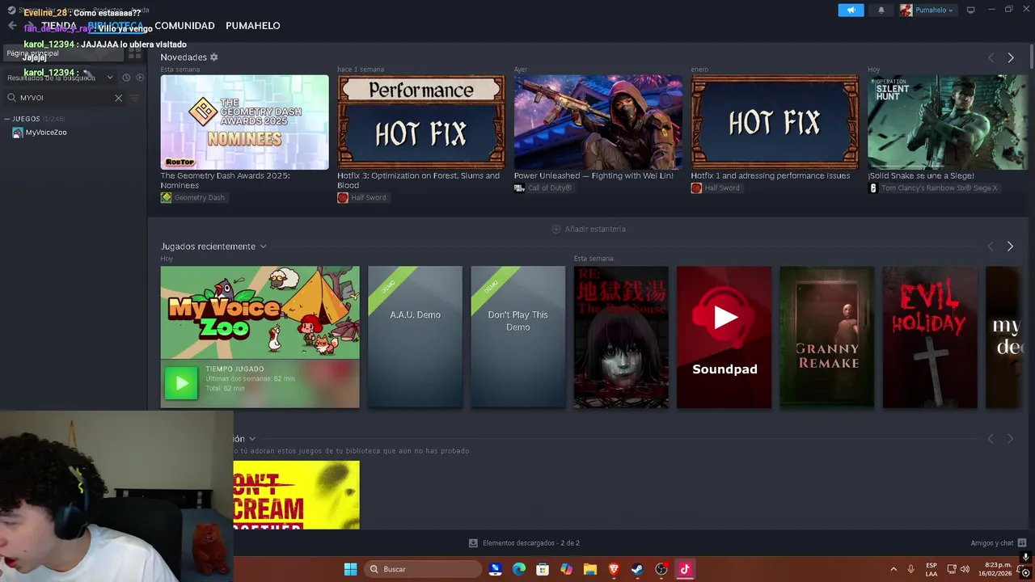The height and width of the screenshot is (582, 1035).
Task: Open Copilot icon in taskbar
Action: [566, 569]
